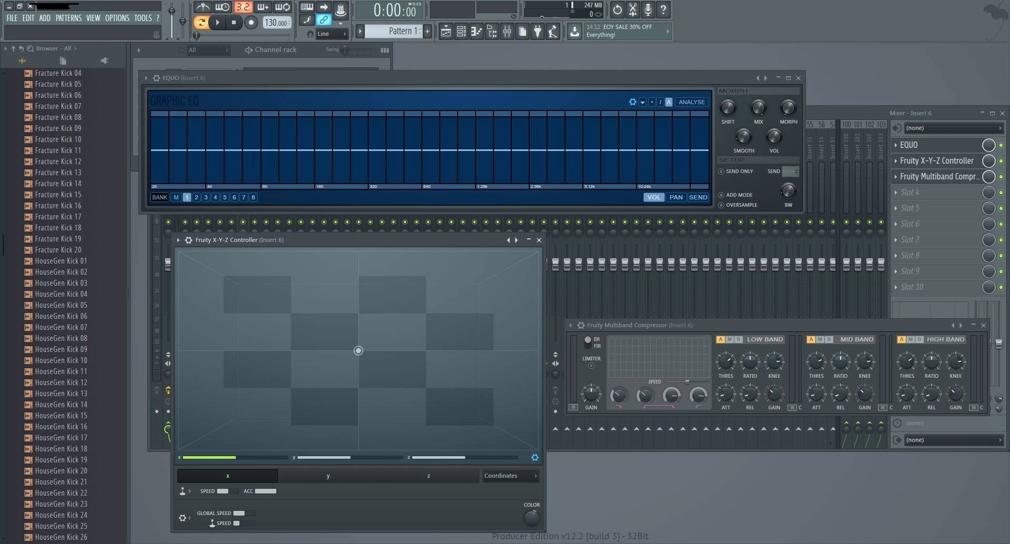The width and height of the screenshot is (1010, 544).
Task: Open the PATTERNS menu
Action: pos(68,18)
